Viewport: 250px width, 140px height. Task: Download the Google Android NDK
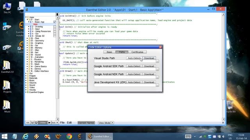149,74
